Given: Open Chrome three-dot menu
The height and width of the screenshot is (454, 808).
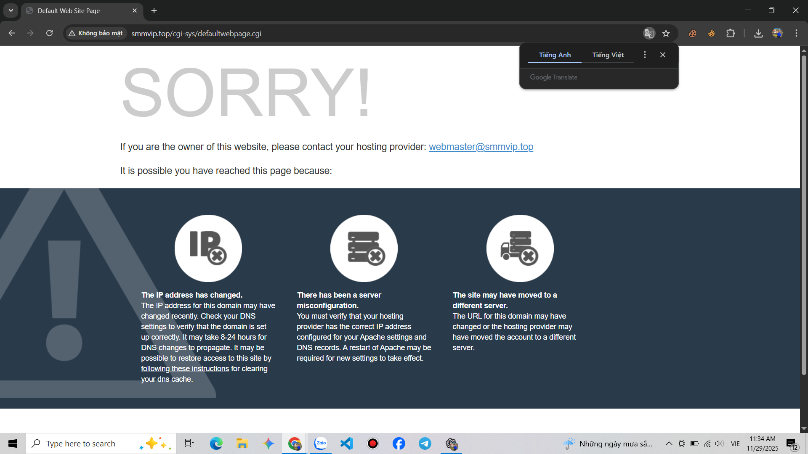Looking at the screenshot, I should click(x=796, y=33).
